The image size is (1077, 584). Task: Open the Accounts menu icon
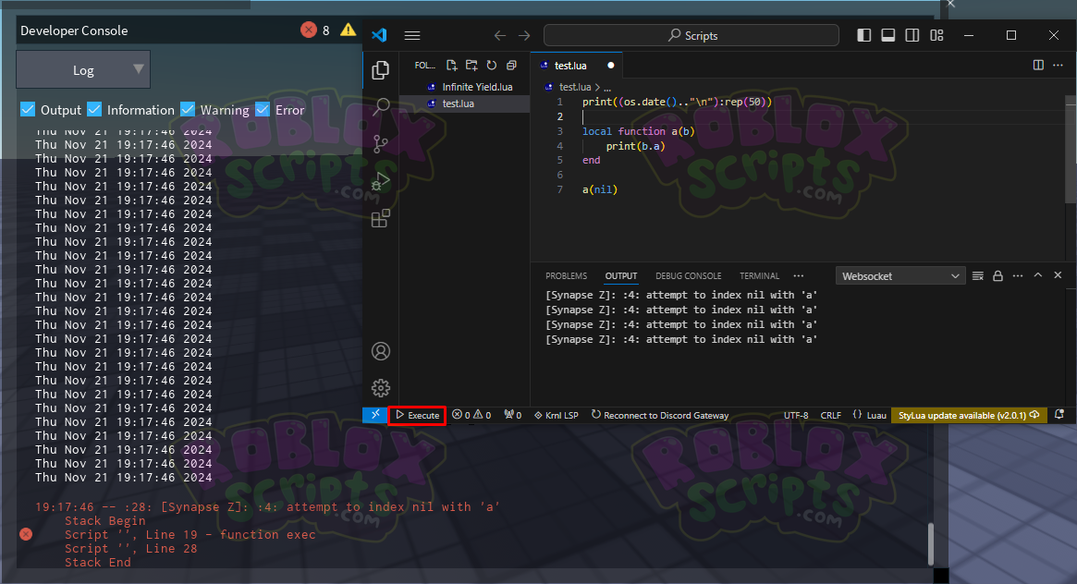click(x=381, y=351)
